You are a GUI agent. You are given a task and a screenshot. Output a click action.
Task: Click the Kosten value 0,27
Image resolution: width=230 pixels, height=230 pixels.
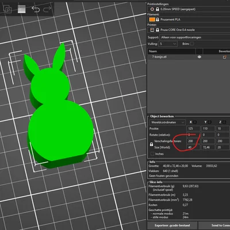185,205
